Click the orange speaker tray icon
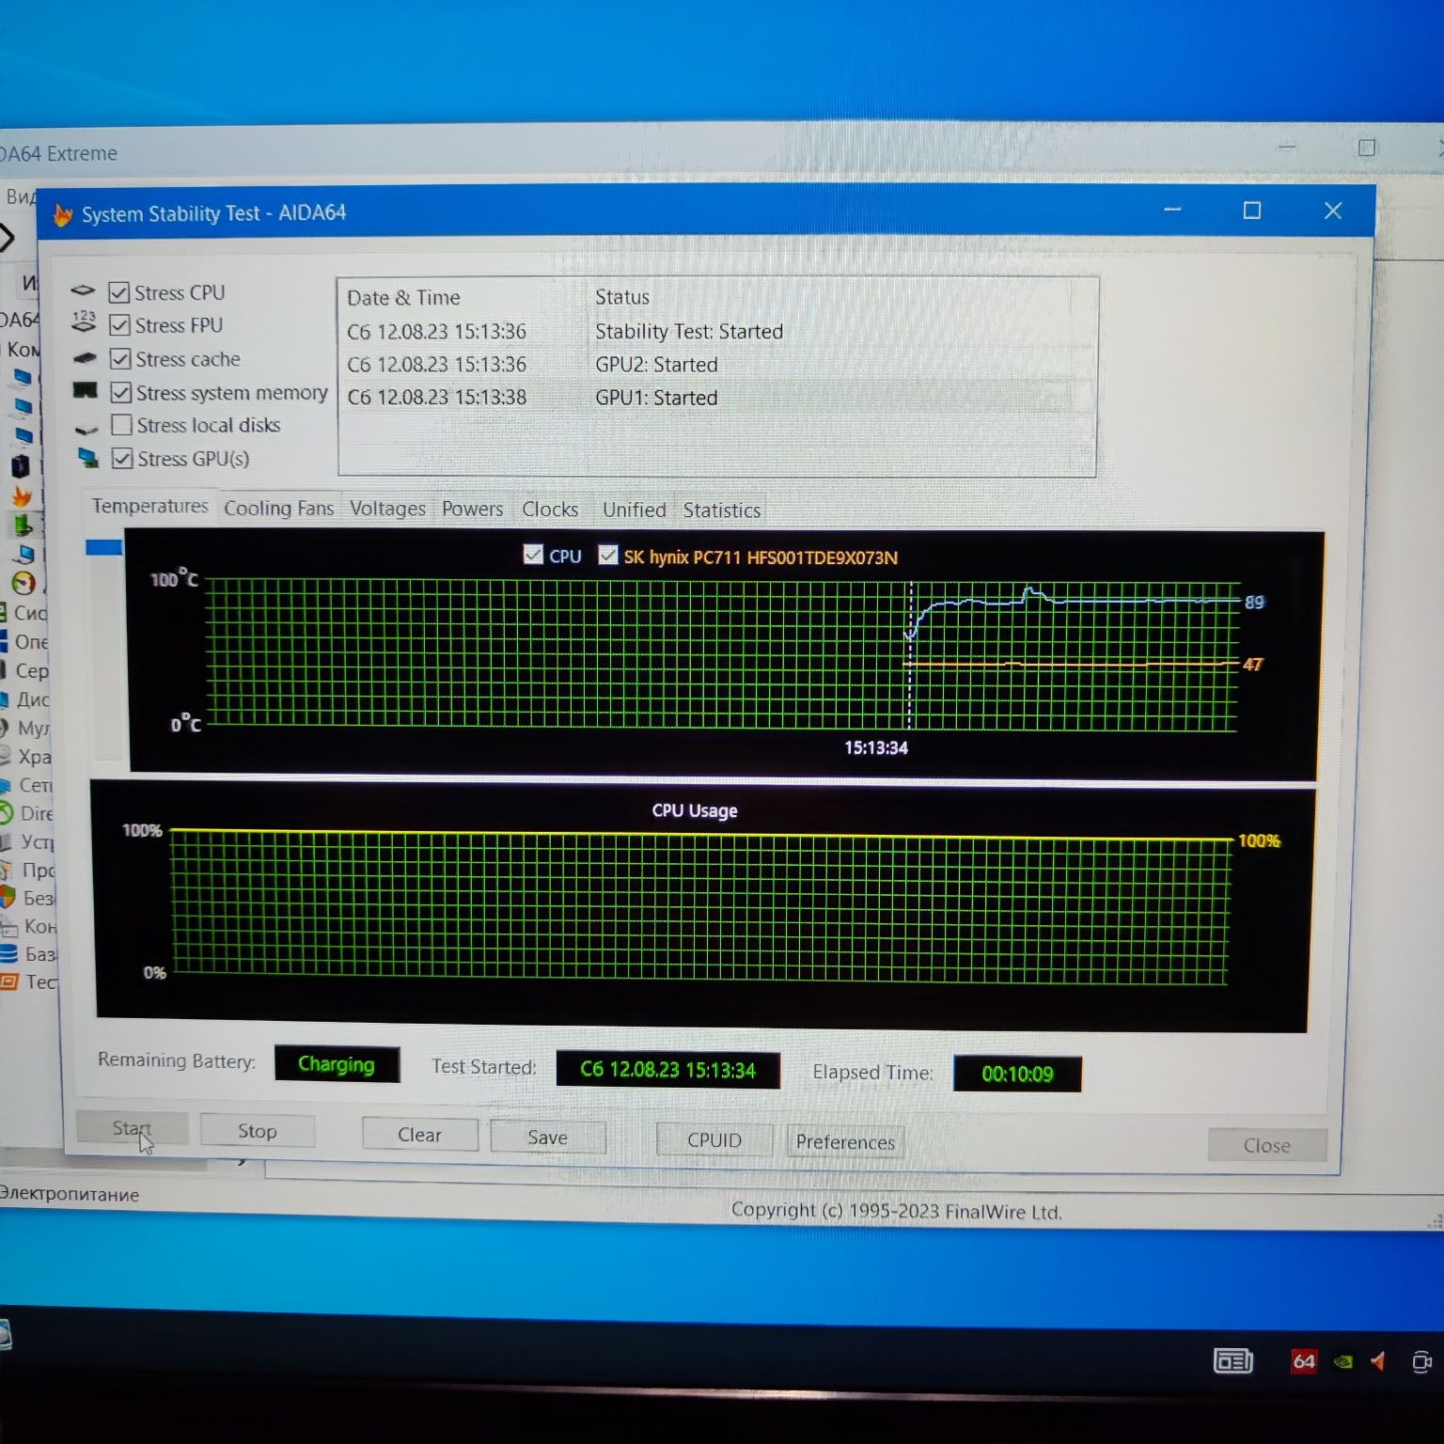Screen dimensions: 1444x1444 1378,1360
